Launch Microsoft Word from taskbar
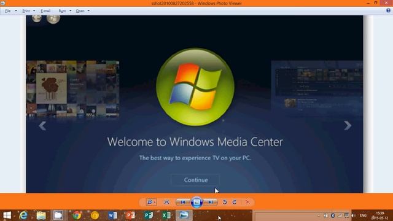Viewport: 393px width, 221px height. [112, 215]
